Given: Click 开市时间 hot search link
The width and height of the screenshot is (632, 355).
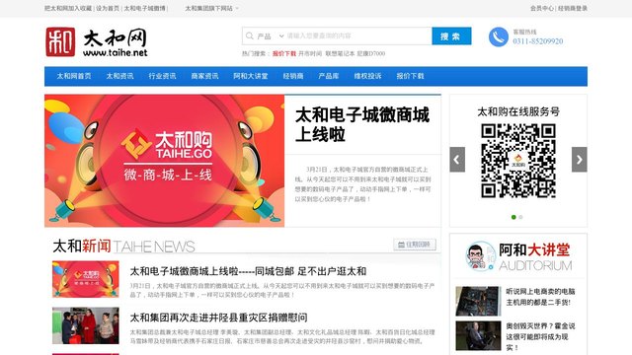Looking at the screenshot, I should (310, 53).
